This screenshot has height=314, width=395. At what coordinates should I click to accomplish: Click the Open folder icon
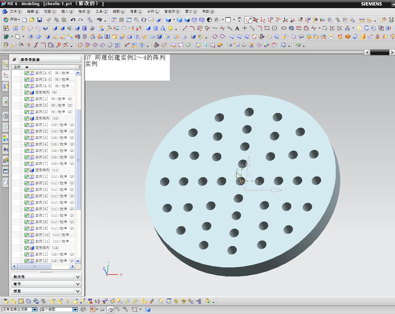pos(32,20)
